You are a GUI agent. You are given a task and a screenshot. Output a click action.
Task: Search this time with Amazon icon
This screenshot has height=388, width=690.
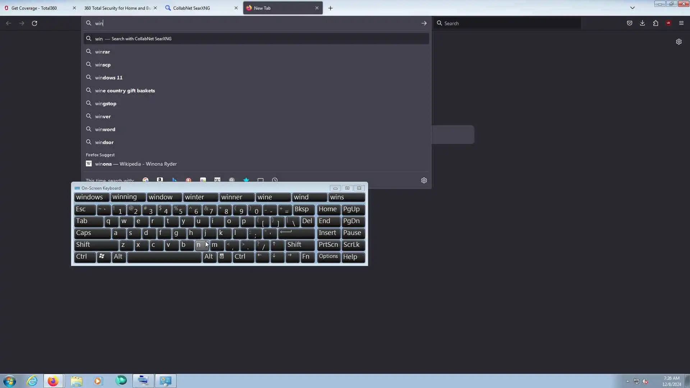(160, 180)
